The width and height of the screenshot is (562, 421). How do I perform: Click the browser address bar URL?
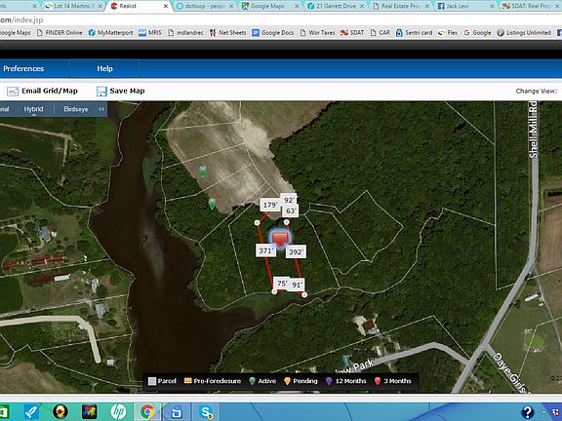tap(21, 19)
